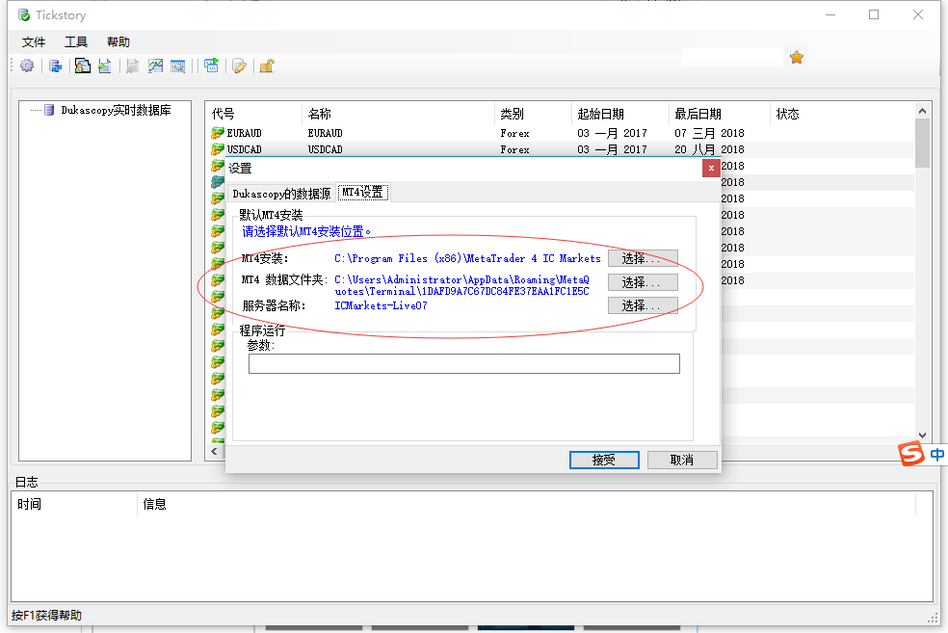
Task: Open the 帮助 menu
Action: (118, 41)
